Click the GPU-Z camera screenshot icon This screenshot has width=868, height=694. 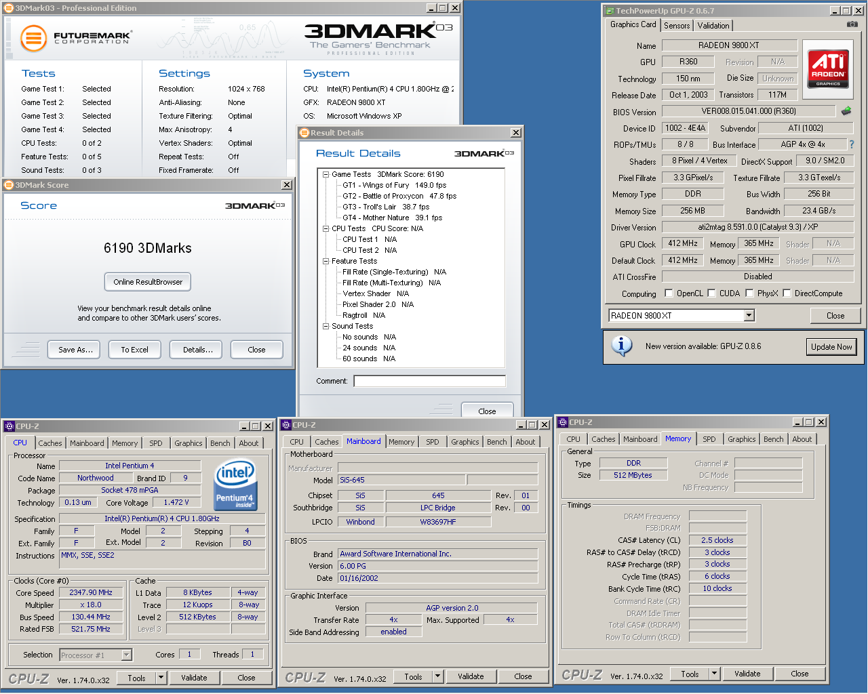click(852, 24)
